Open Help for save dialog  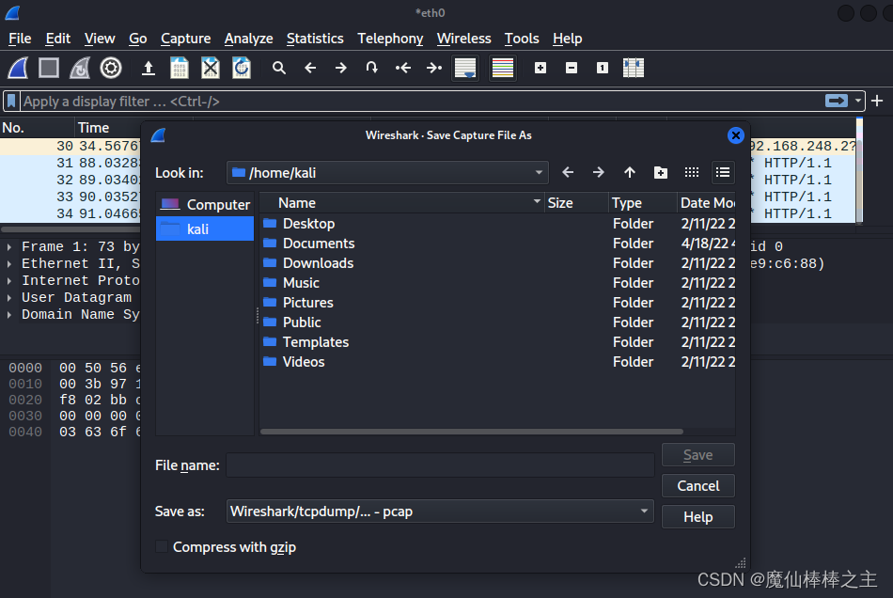coord(698,516)
